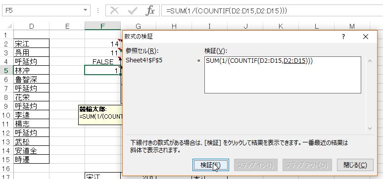Open the Insert Function fx button
Viewport: 383px width, 179px height.
click(x=150, y=10)
